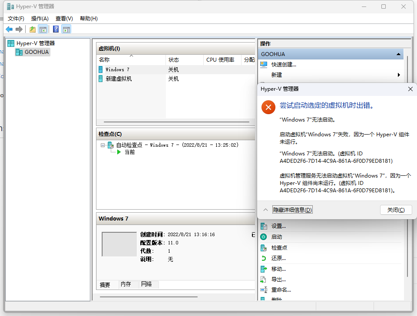Click 设置... in the actions pane

tap(278, 226)
